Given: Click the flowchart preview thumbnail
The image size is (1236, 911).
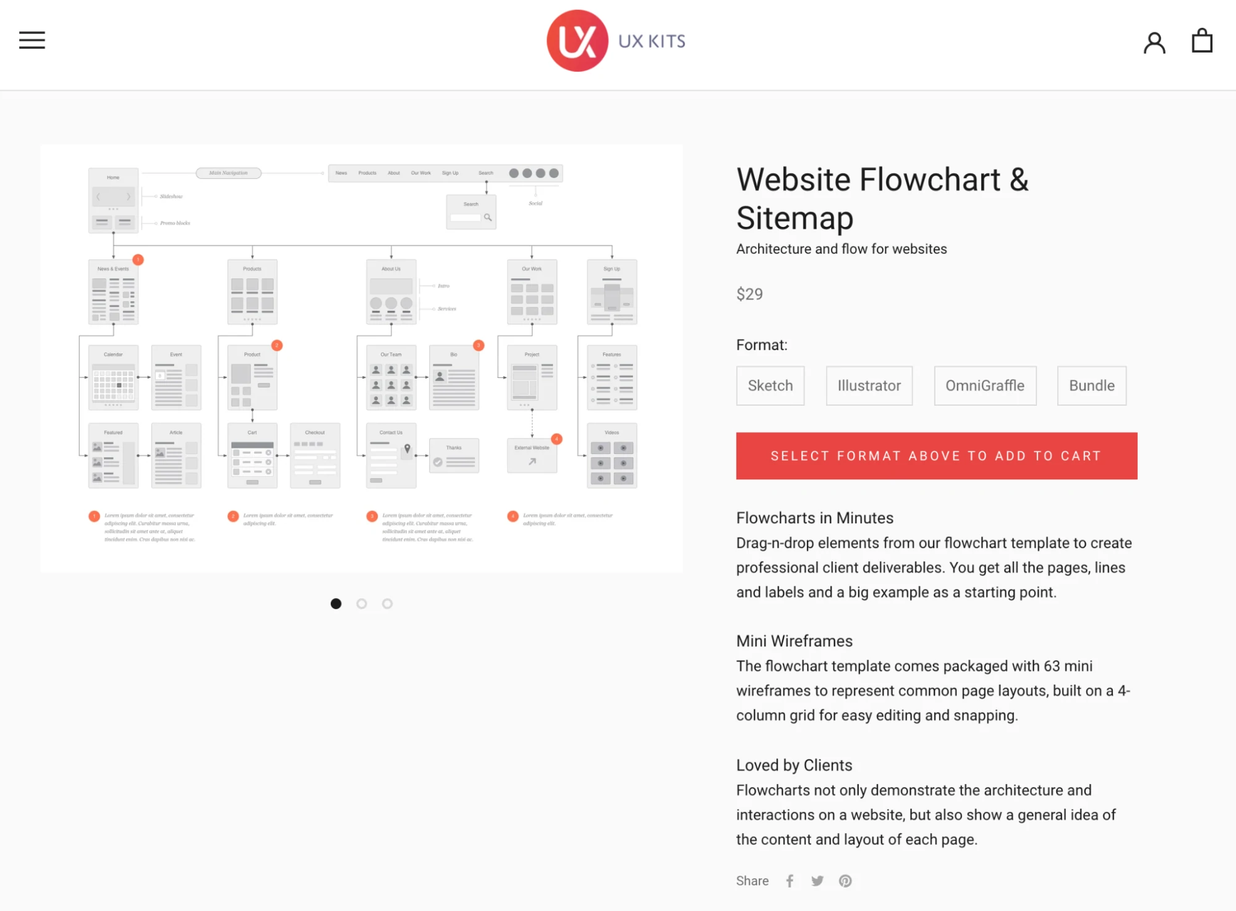Looking at the screenshot, I should pos(336,603).
